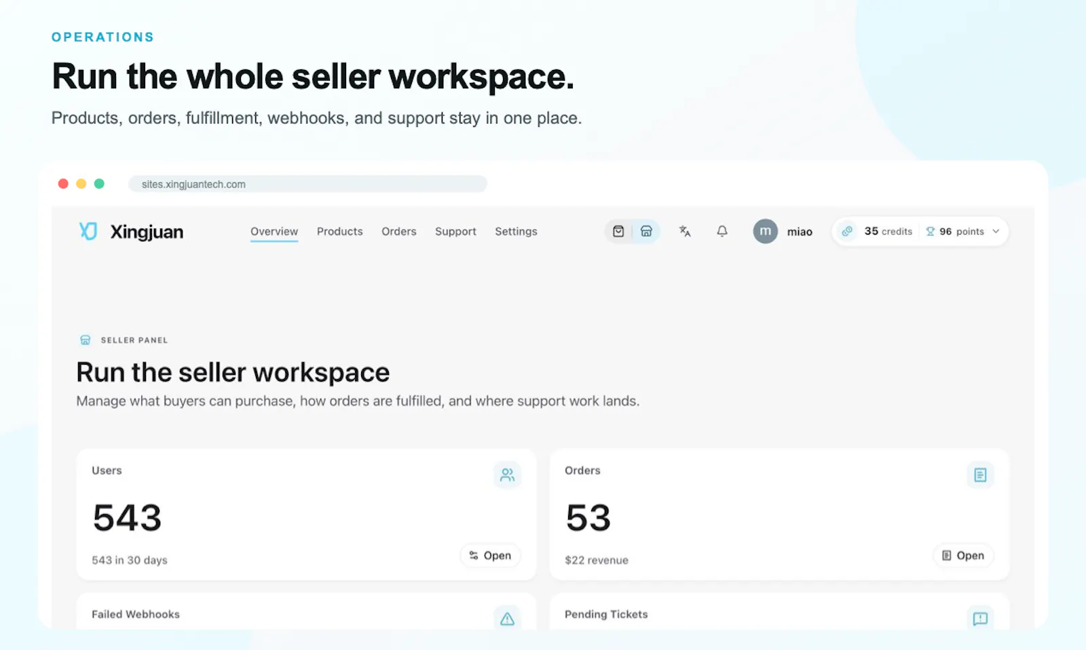Click the 'Run the seller workspace' heading

pyautogui.click(x=233, y=373)
